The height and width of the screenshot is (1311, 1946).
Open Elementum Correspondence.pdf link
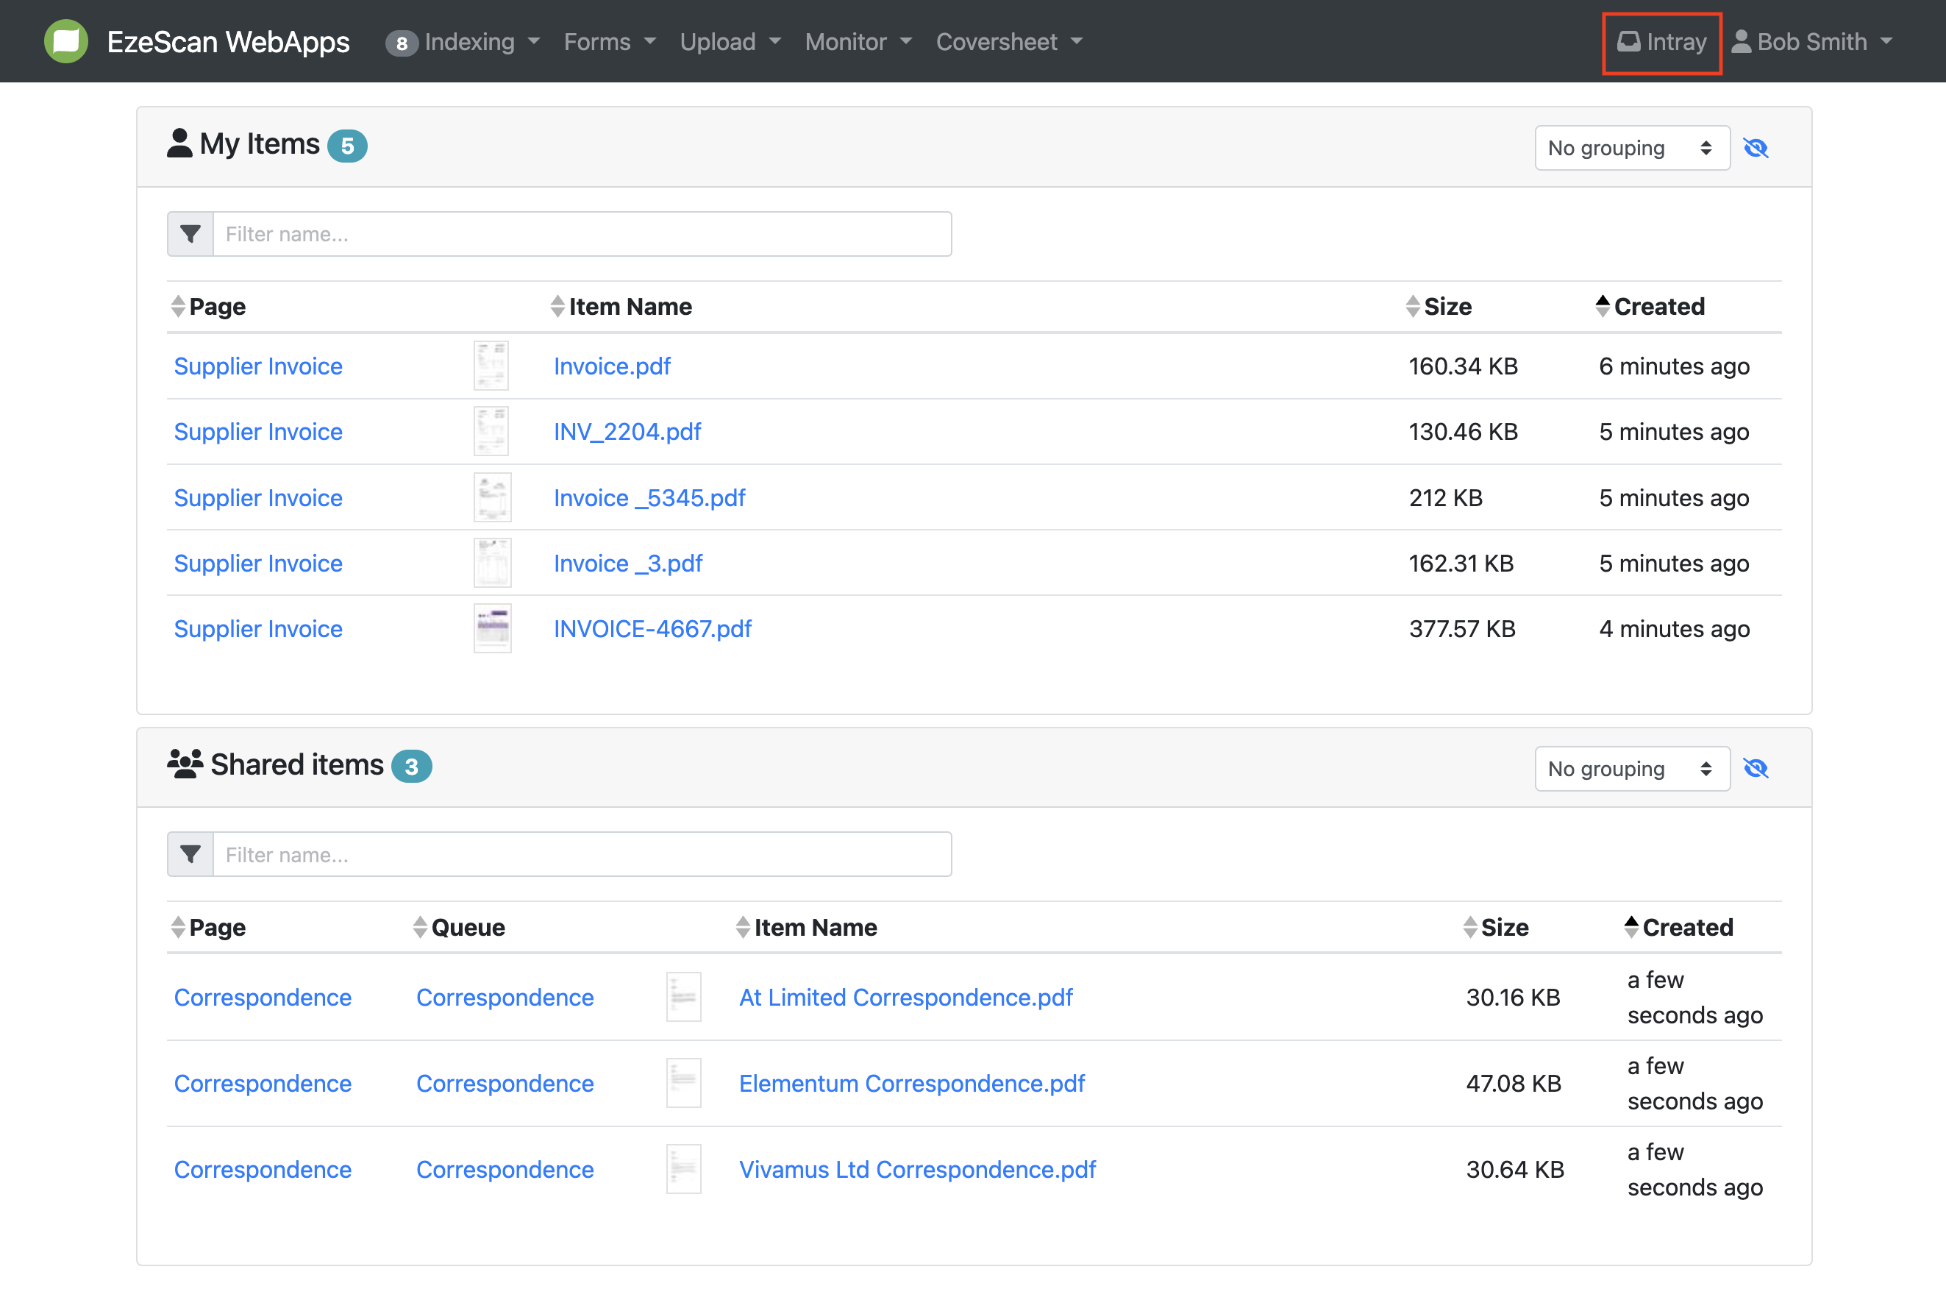pos(911,1084)
